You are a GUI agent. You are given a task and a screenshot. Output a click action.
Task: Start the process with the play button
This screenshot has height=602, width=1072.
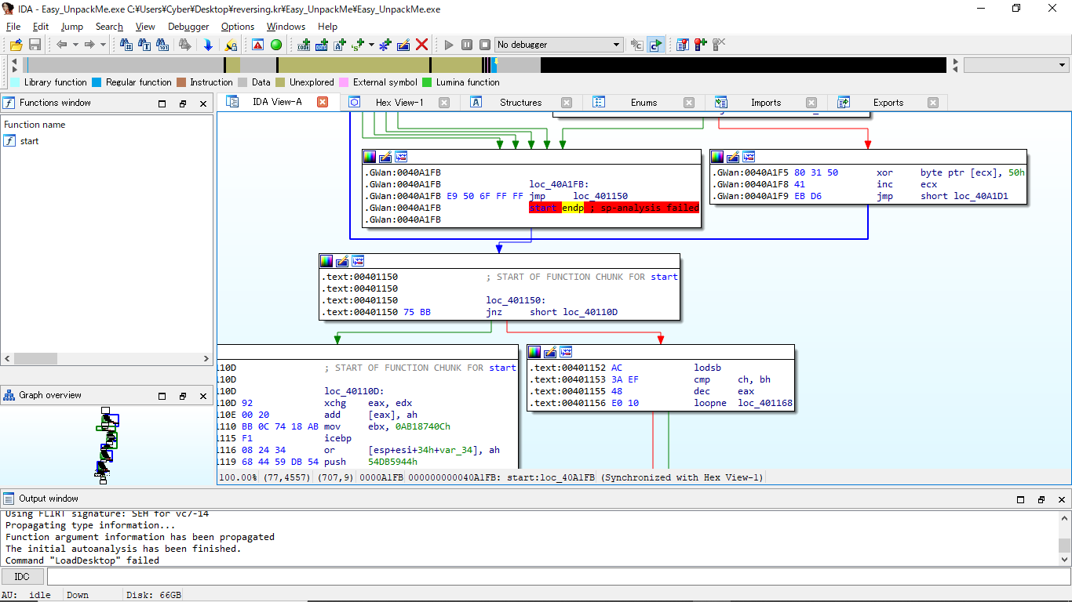[449, 45]
